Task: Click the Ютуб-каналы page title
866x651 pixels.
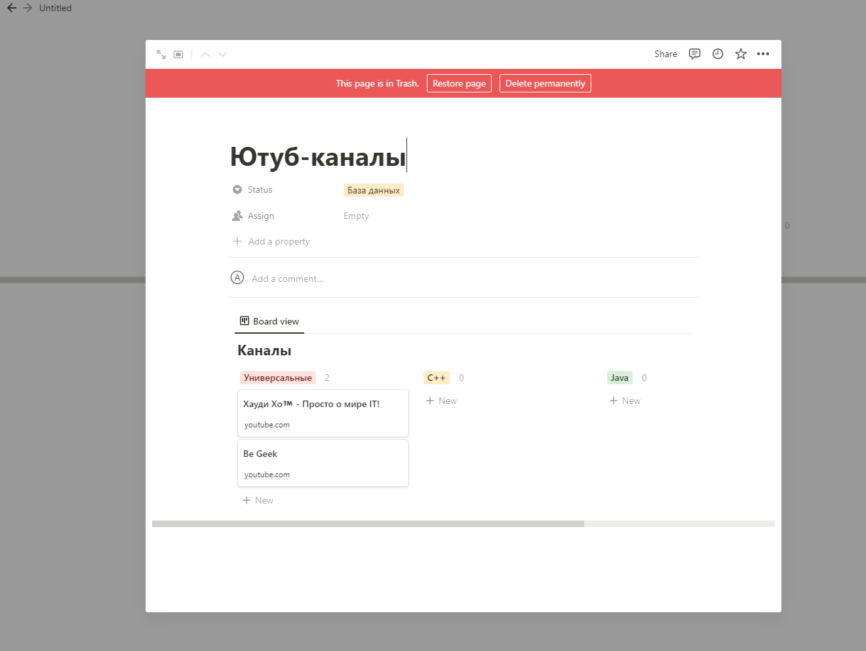Action: point(318,157)
